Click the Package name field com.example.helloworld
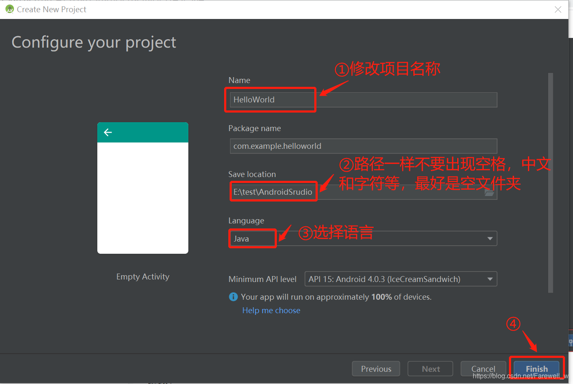573x384 pixels. click(x=363, y=146)
